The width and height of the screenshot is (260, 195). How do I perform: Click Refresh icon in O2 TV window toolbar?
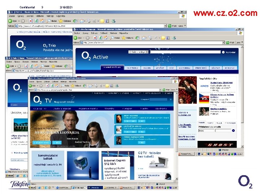tap(52, 86)
